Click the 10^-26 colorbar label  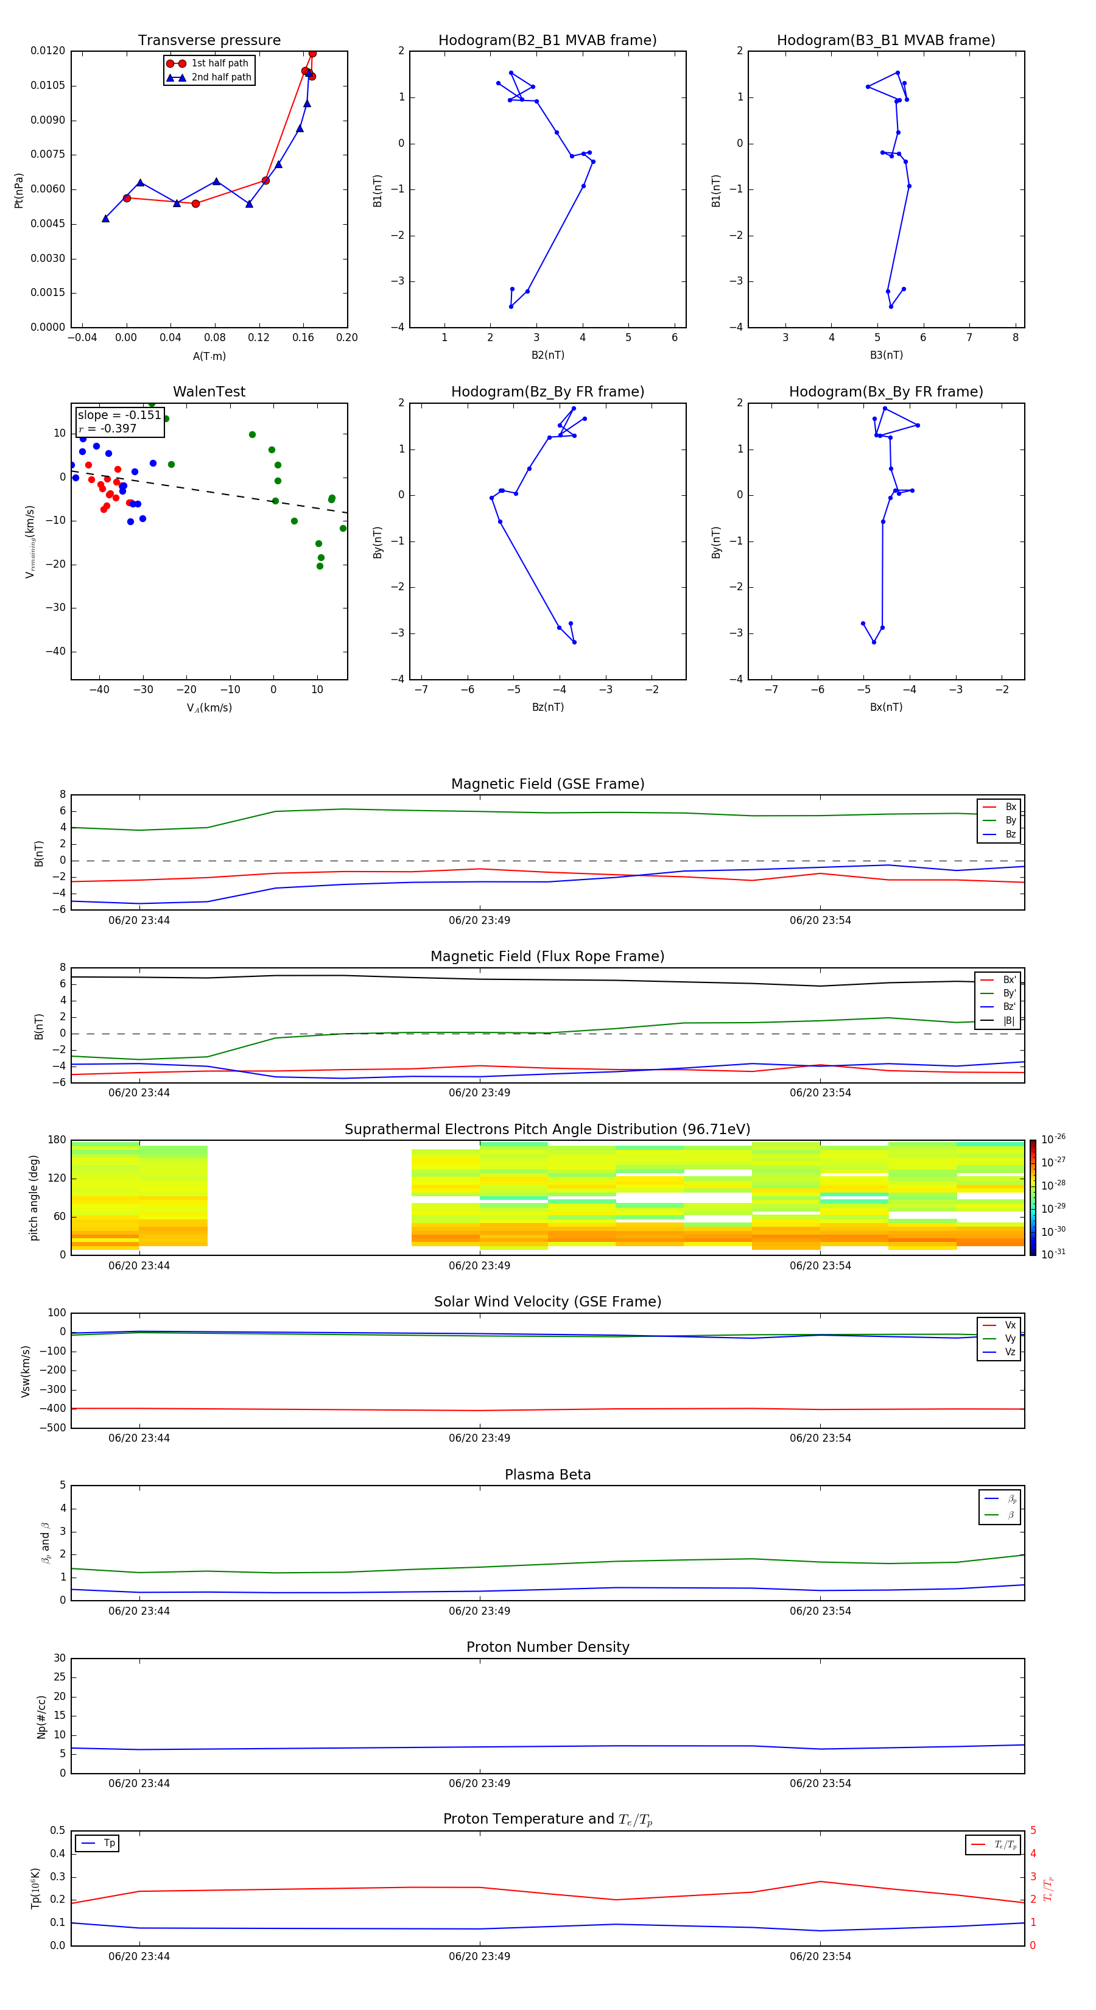point(1053,1139)
